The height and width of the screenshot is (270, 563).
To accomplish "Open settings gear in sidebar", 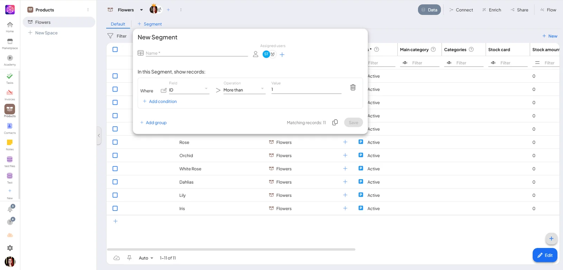I will click(x=10, y=248).
